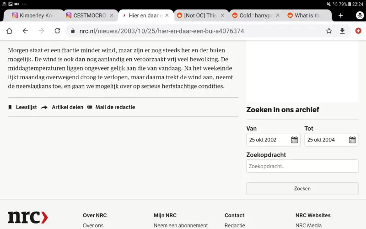Click the Mail de redactie link

click(x=115, y=107)
